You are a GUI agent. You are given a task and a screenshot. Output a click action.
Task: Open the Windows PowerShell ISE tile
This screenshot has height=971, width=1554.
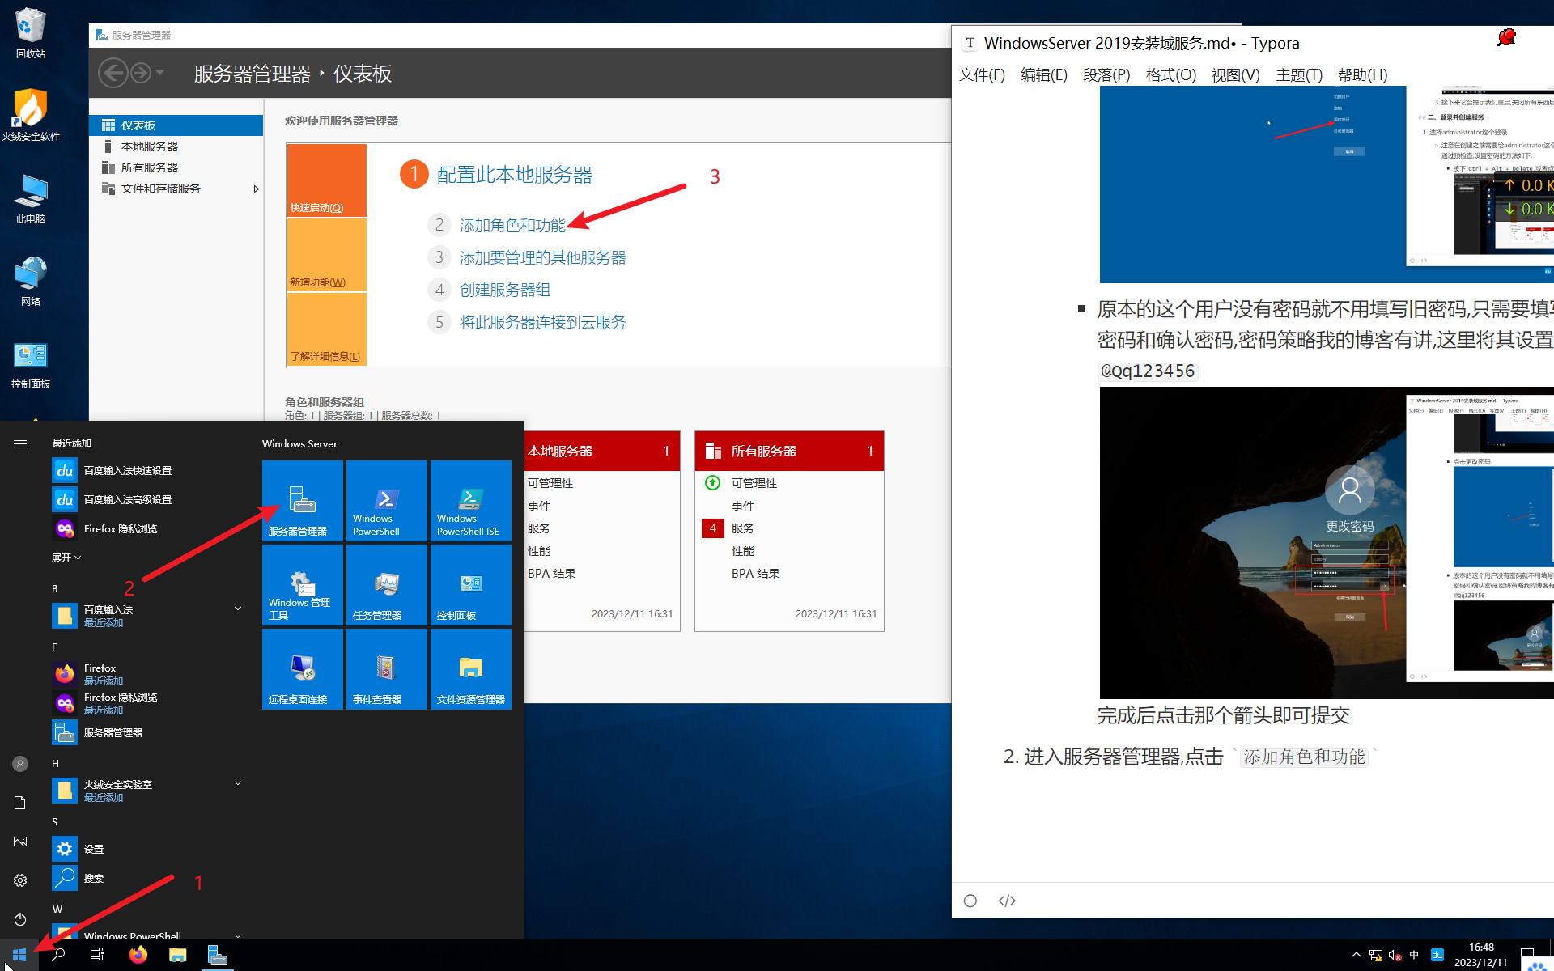point(470,501)
